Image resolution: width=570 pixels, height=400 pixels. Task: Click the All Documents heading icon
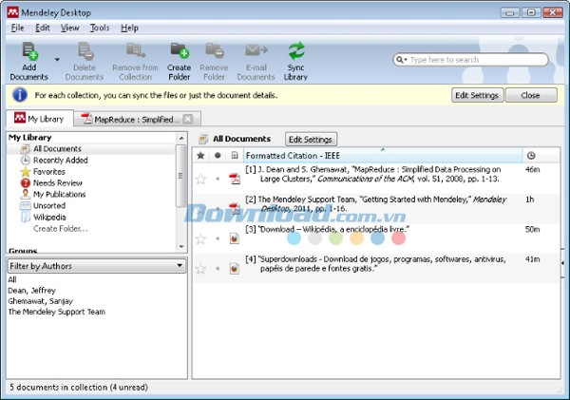click(203, 139)
